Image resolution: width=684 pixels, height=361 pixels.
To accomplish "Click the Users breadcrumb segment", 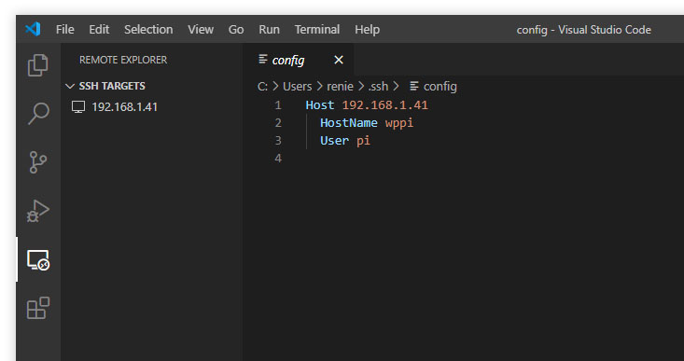I will click(x=298, y=87).
